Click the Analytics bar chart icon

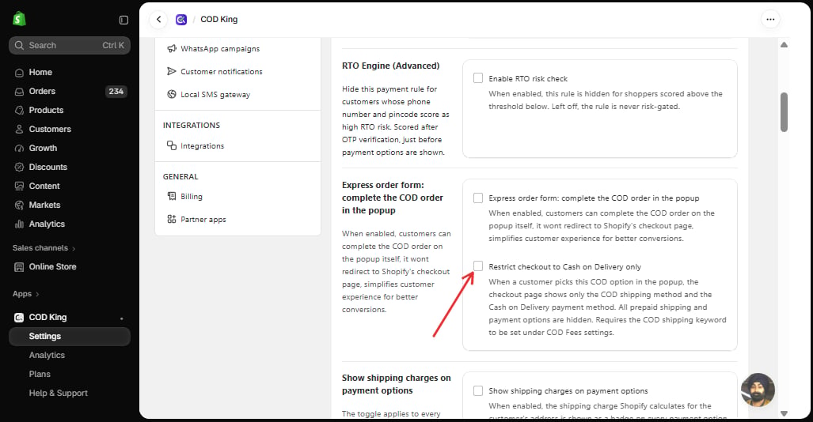coord(19,224)
